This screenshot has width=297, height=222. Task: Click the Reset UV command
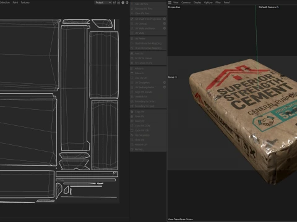pyautogui.click(x=148, y=121)
